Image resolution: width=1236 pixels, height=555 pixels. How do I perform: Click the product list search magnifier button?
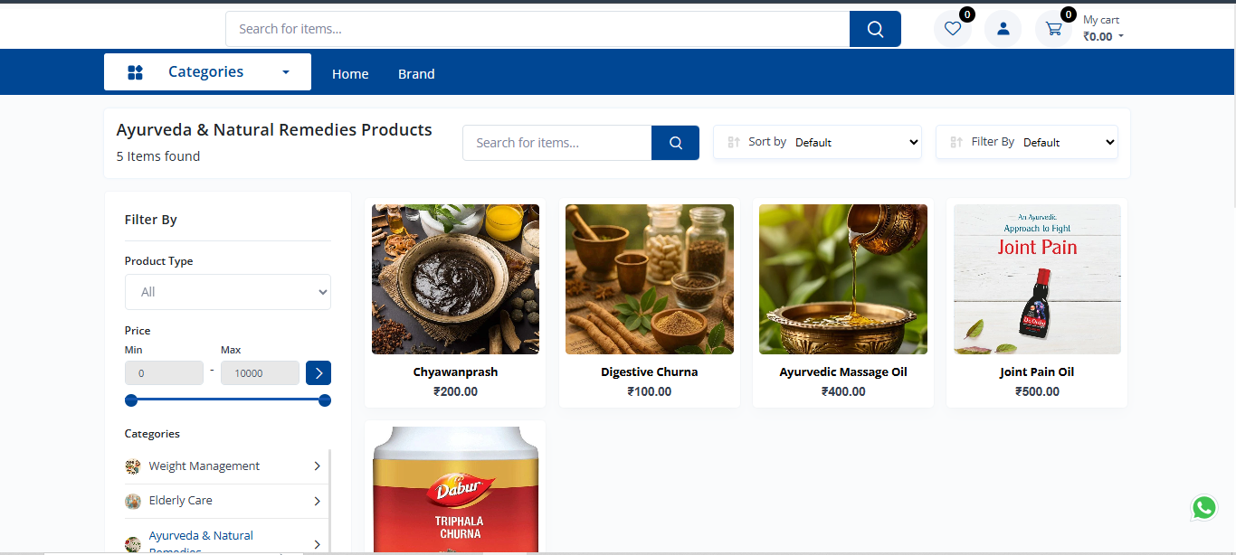(x=675, y=143)
